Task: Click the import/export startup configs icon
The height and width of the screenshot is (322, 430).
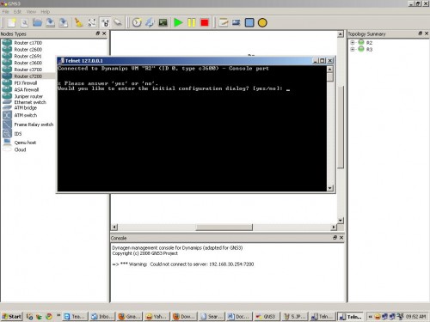Action: 150,22
